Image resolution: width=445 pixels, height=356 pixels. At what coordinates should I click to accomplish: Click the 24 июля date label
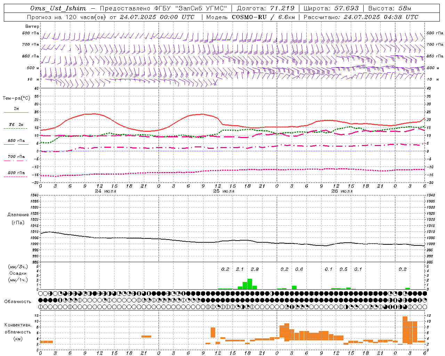pyautogui.click(x=106, y=191)
